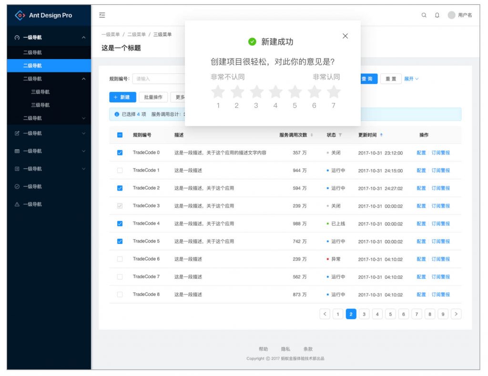Click the table icon of third 一级导航
Image resolution: width=488 pixels, height=376 pixels.
click(x=17, y=151)
